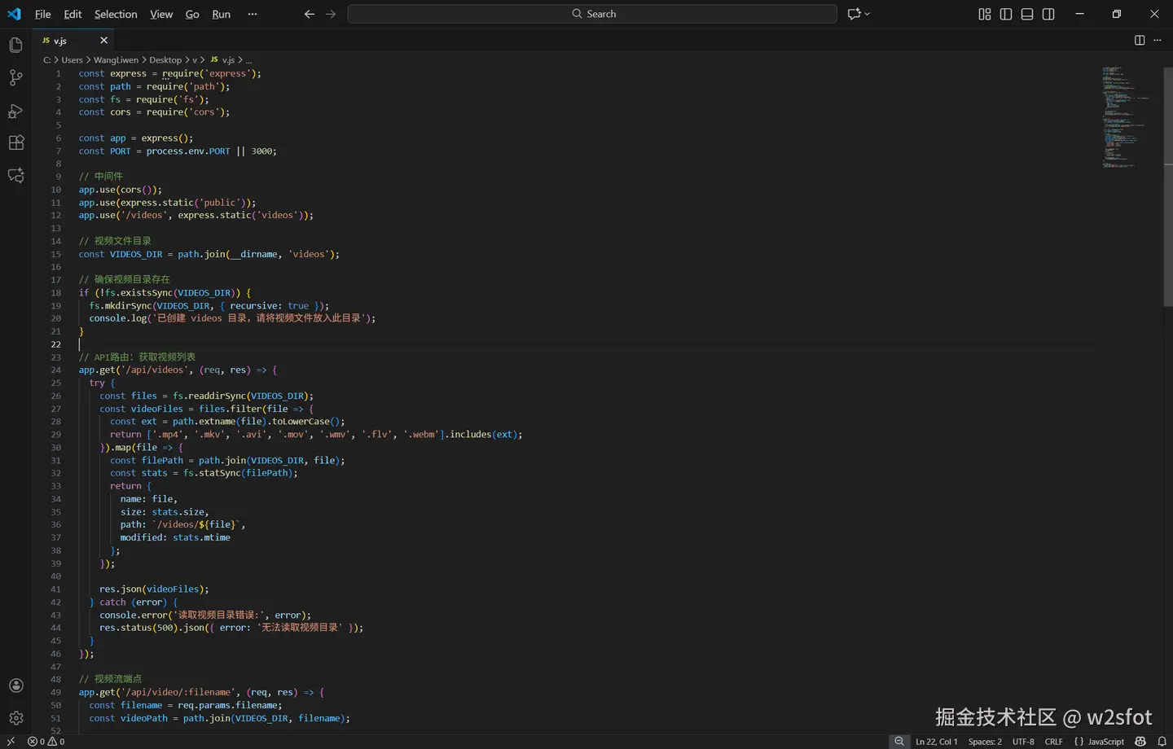Viewport: 1173px width, 749px height.
Task: Click the Search command center box
Action: tap(592, 14)
